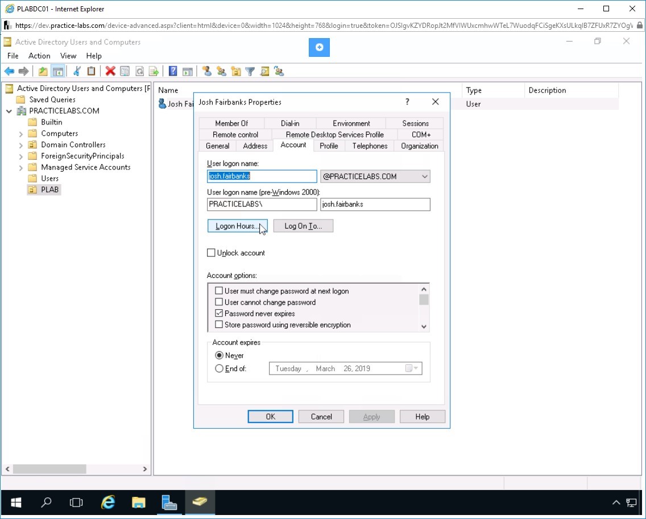This screenshot has height=519, width=646.
Task: Show hidden system tray icons chevron
Action: coord(616,502)
